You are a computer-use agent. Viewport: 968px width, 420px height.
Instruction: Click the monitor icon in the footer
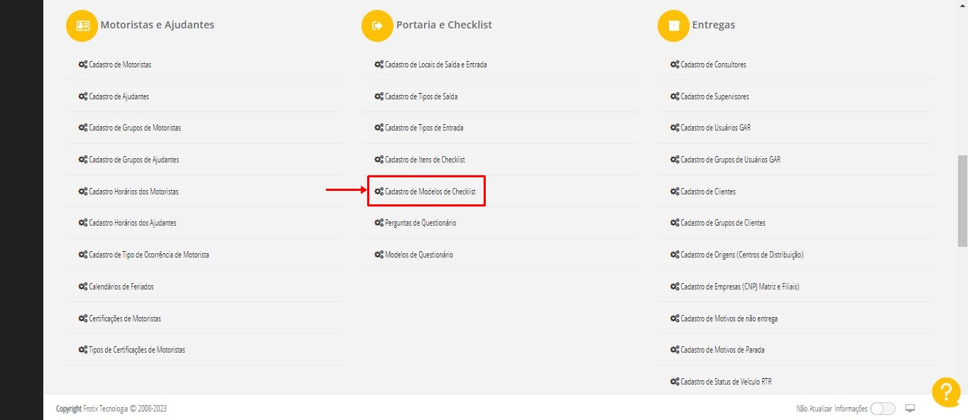click(x=910, y=409)
